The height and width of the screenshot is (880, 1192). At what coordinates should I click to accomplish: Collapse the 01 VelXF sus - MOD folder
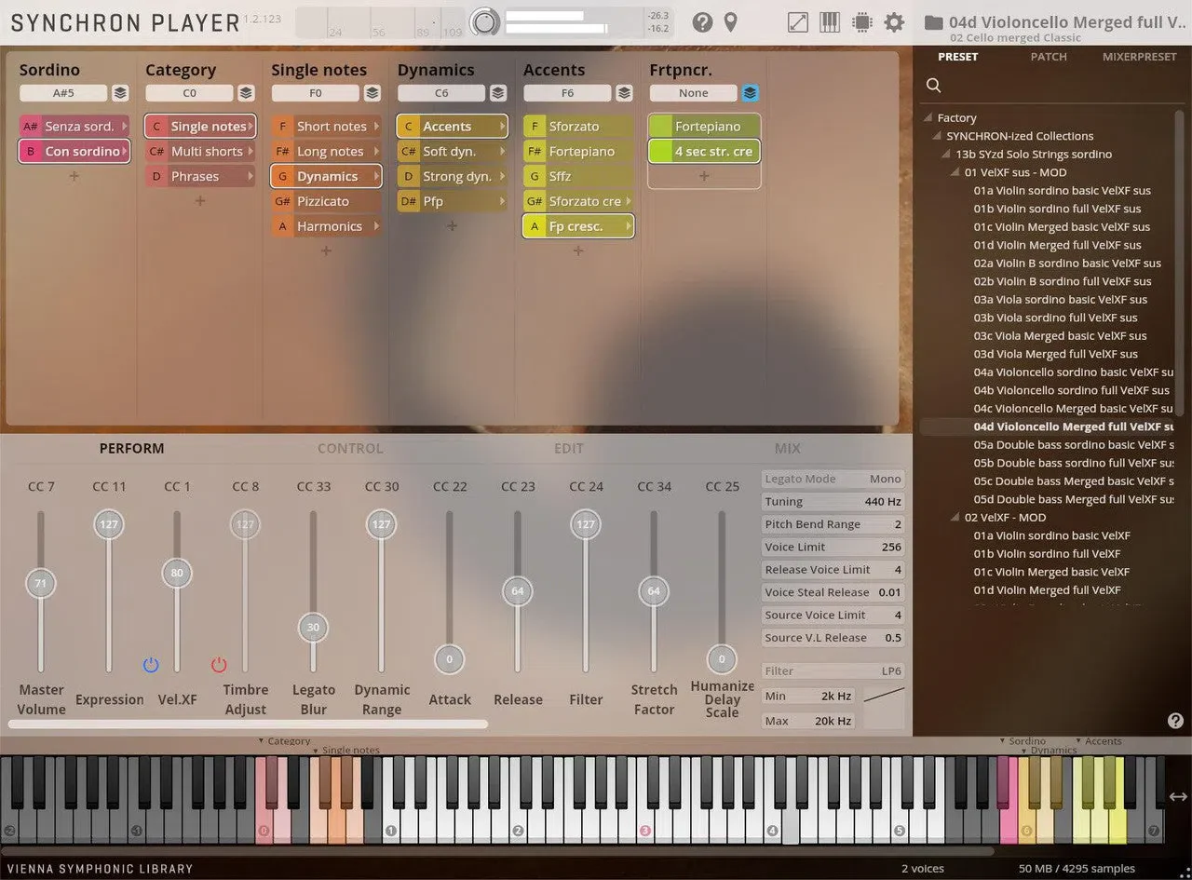(956, 172)
